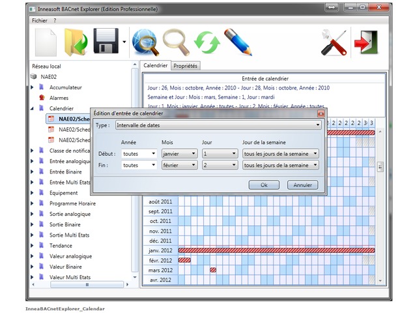Click the Annuler button
417x313 pixels.
[x=302, y=185]
